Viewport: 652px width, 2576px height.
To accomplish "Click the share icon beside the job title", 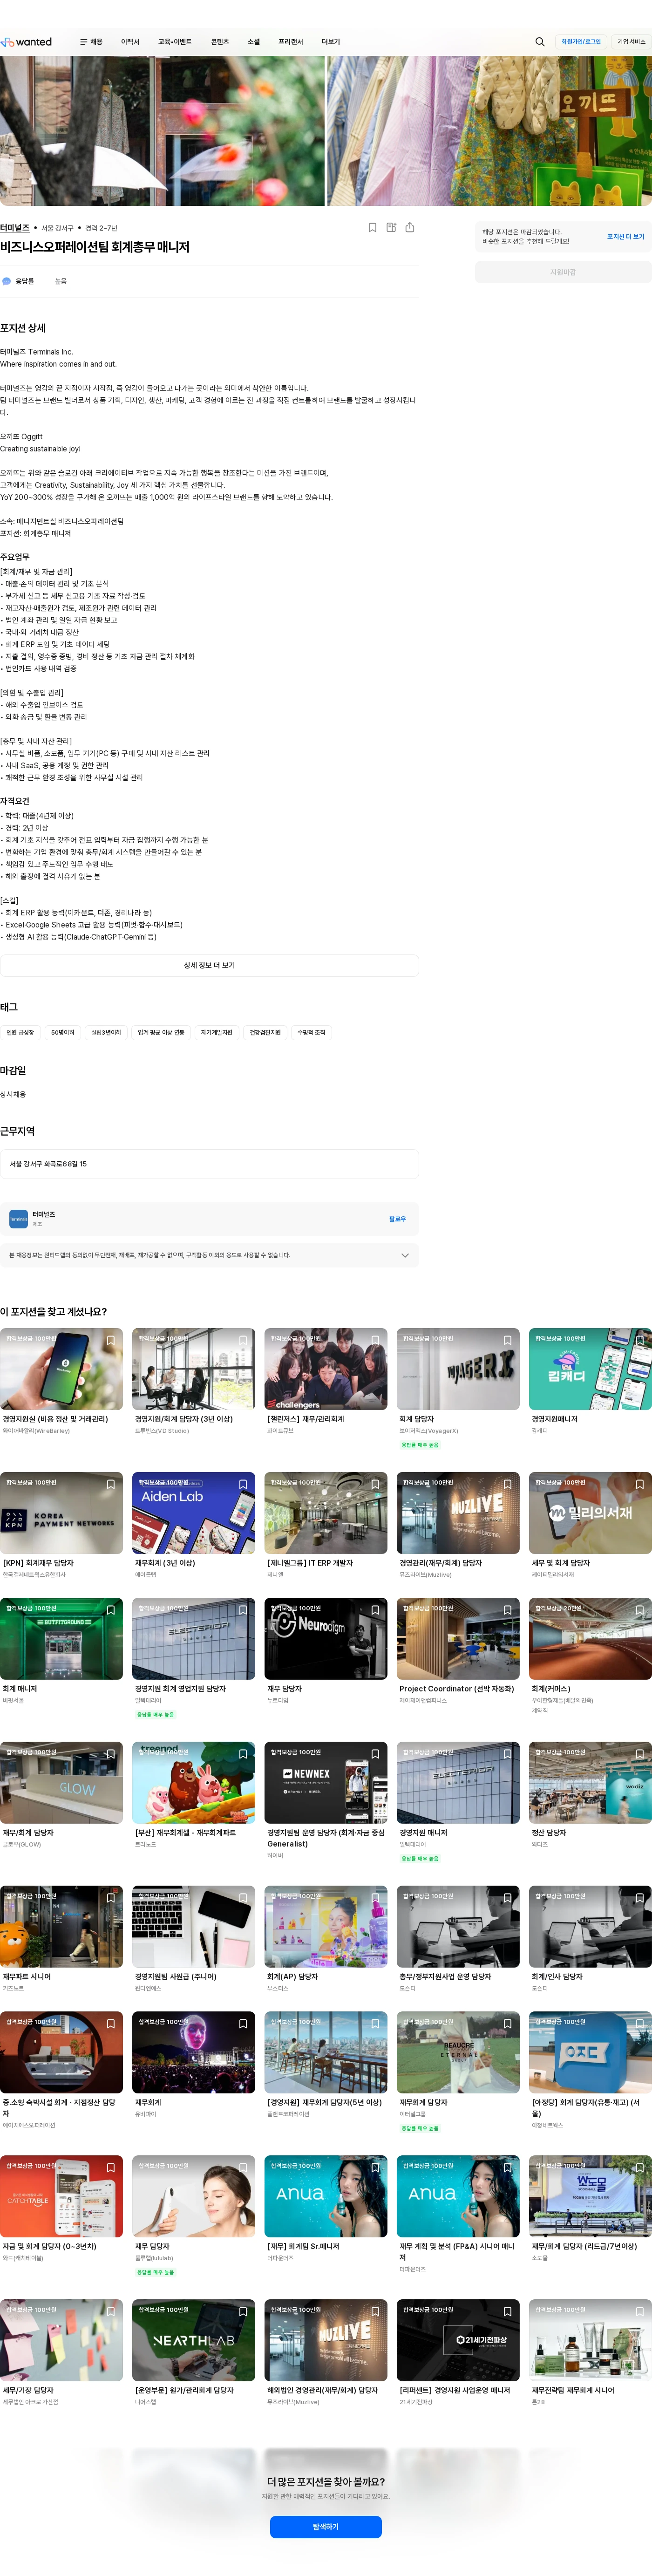I will coord(410,228).
